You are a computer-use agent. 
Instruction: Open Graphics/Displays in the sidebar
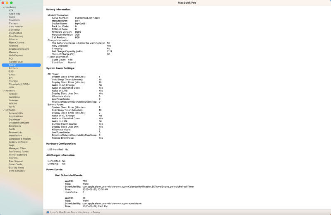coord(19,49)
